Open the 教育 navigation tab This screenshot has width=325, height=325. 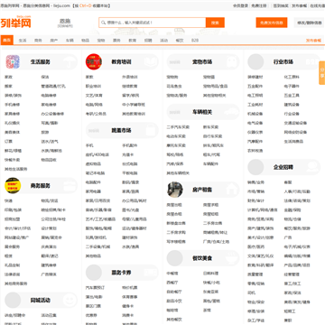tap(133, 41)
